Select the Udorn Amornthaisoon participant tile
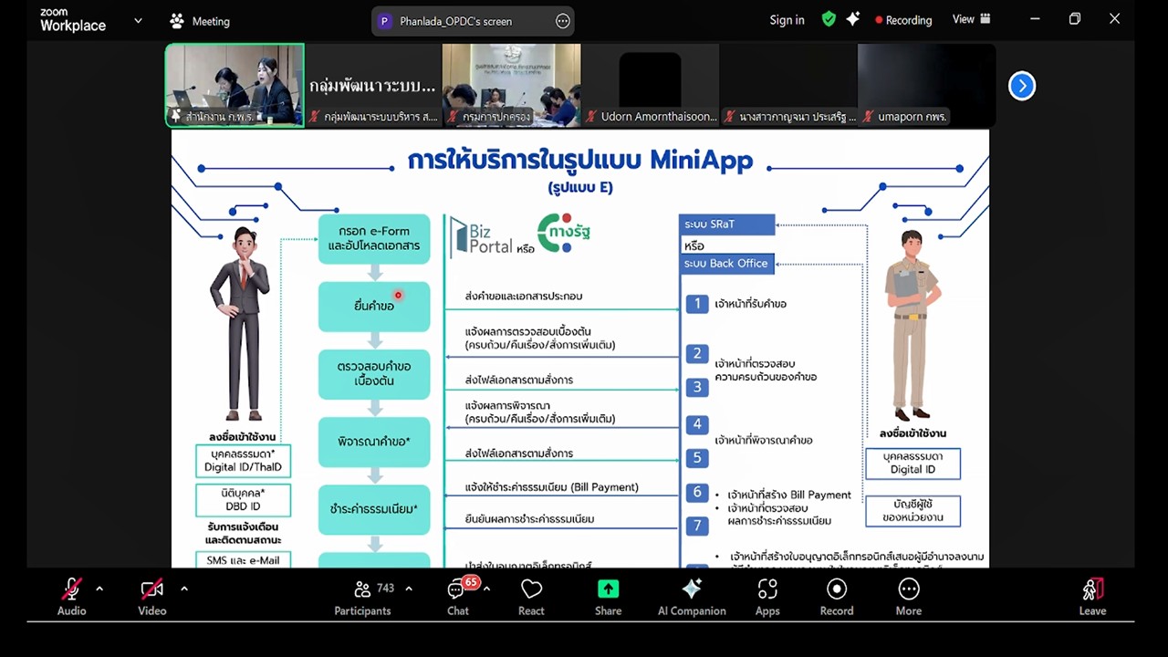Screen dimensions: 1168x657 [650, 85]
